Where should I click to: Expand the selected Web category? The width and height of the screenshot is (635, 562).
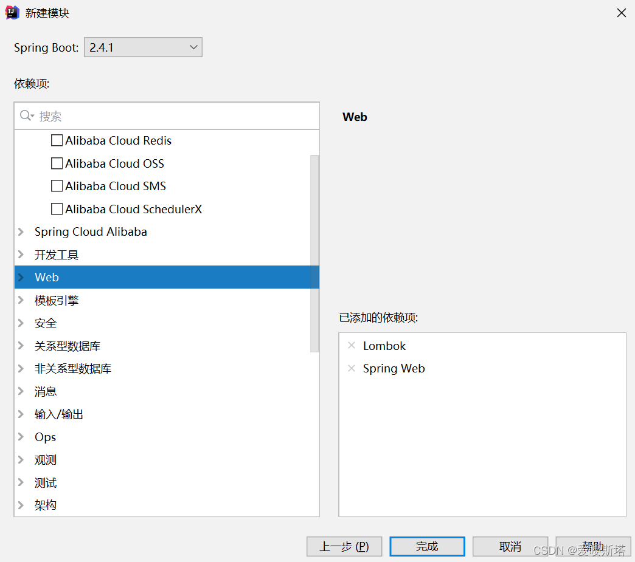[21, 277]
